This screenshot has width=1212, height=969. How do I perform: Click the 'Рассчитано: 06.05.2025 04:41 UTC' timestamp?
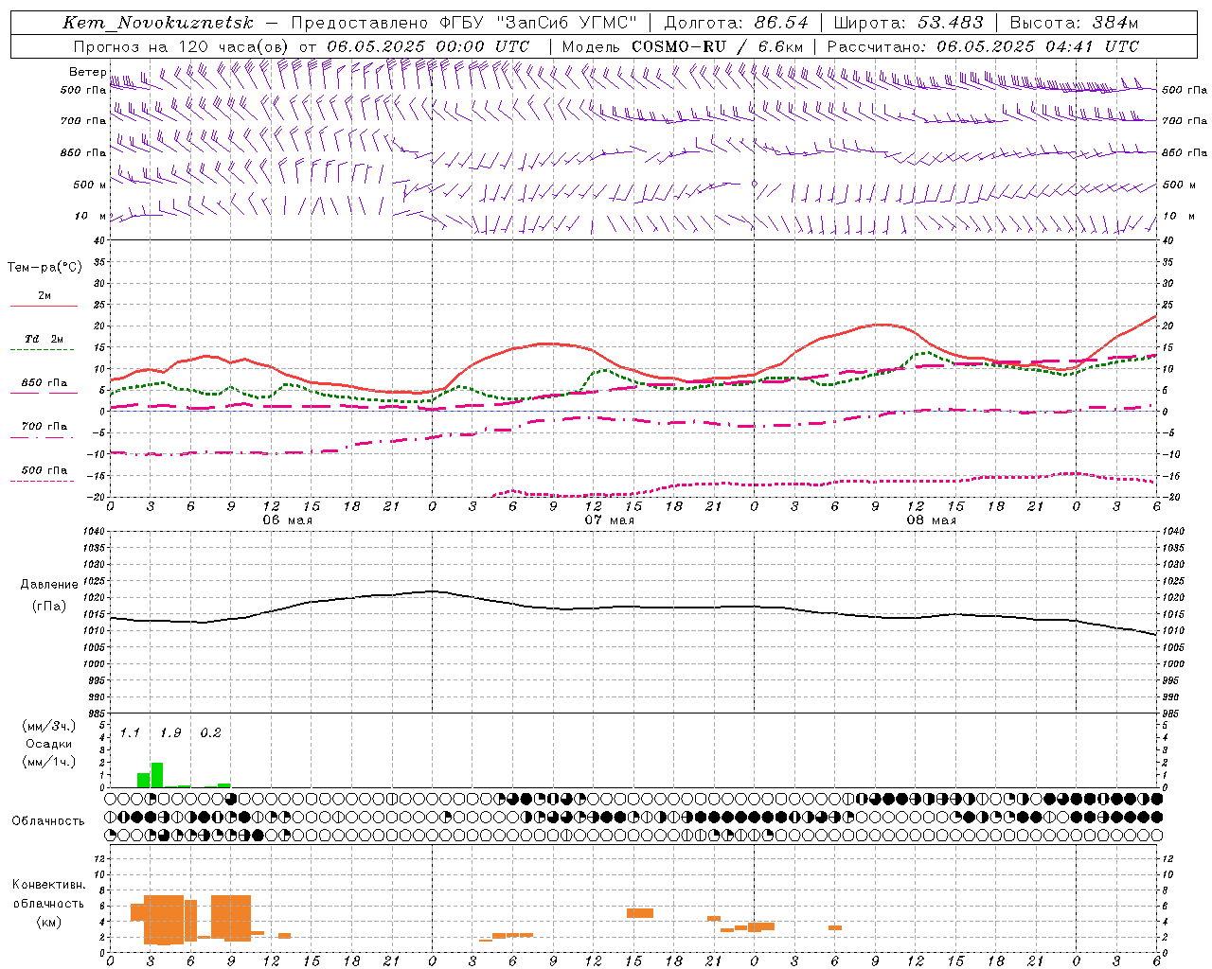tap(983, 46)
